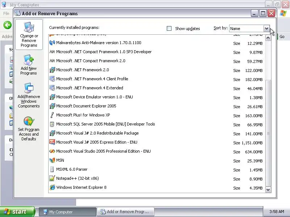
Task: Click the MSXML 6.0 Parser icon
Action: (x=52, y=169)
